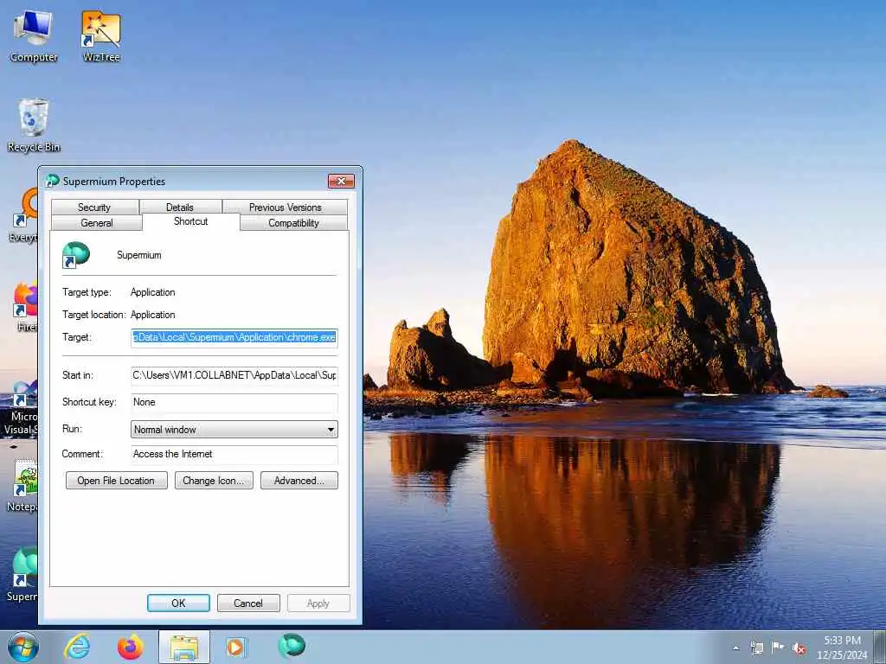886x664 pixels.
Task: Switch to the Security tab
Action: pos(94,207)
